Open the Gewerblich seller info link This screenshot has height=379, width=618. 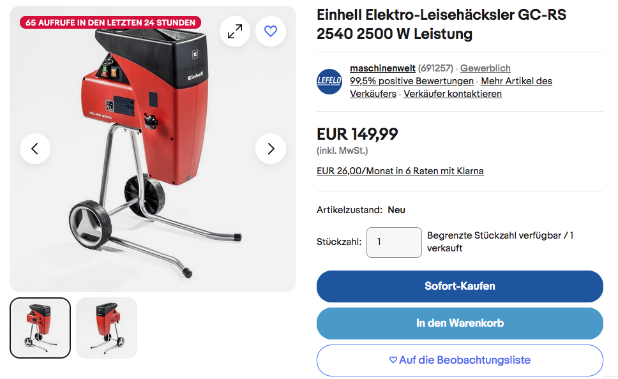(x=485, y=68)
